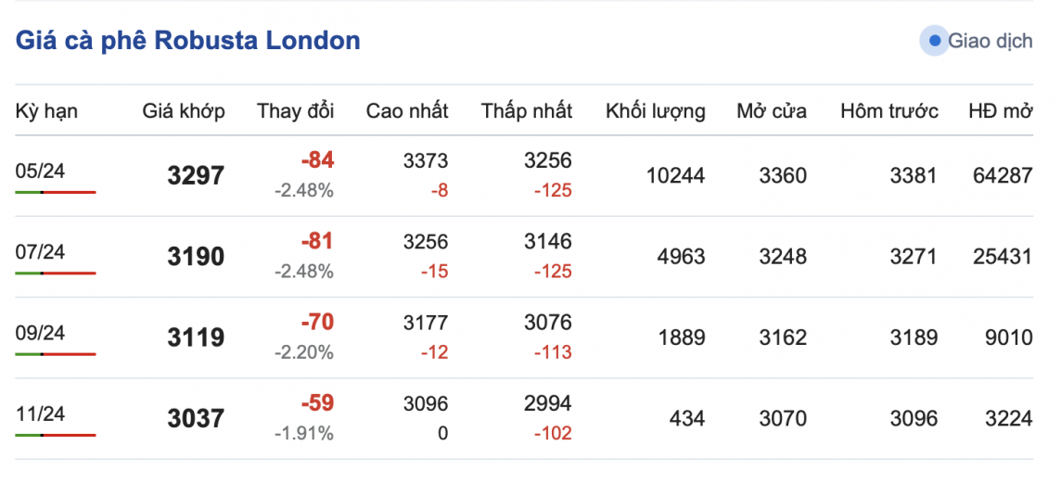Click the price range bar under 09/24
Image resolution: width=1061 pixels, height=483 pixels.
(x=56, y=354)
